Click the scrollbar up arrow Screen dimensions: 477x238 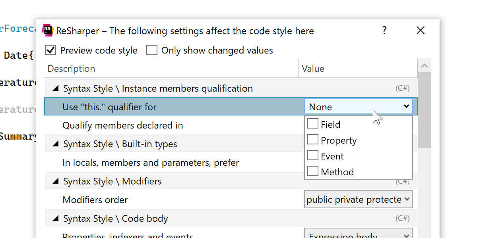pos(425,65)
